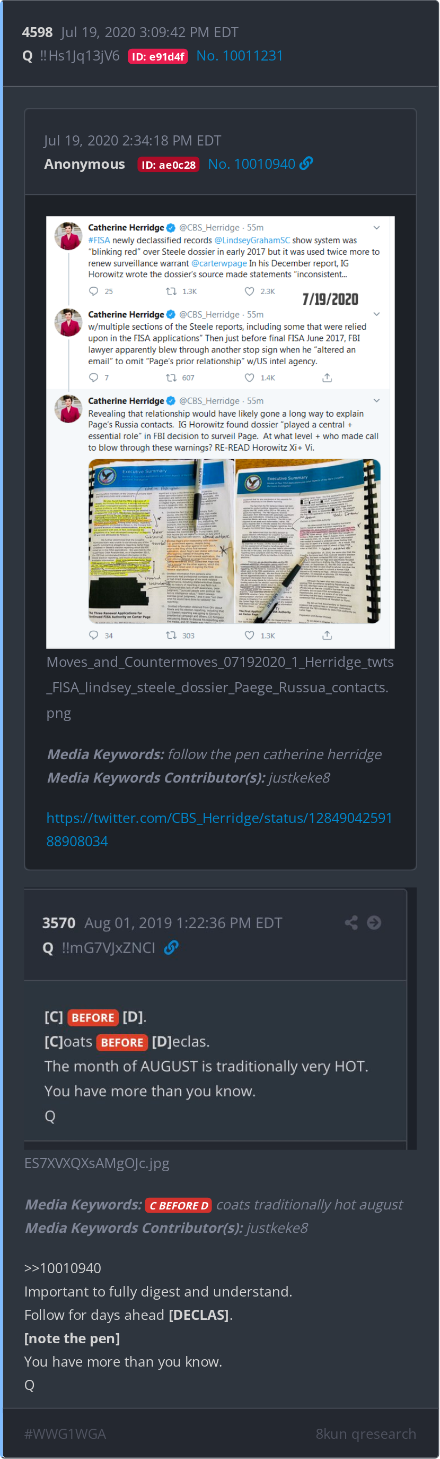Click the heart icon showing 2.3K
The height and width of the screenshot is (1459, 440).
[x=249, y=291]
